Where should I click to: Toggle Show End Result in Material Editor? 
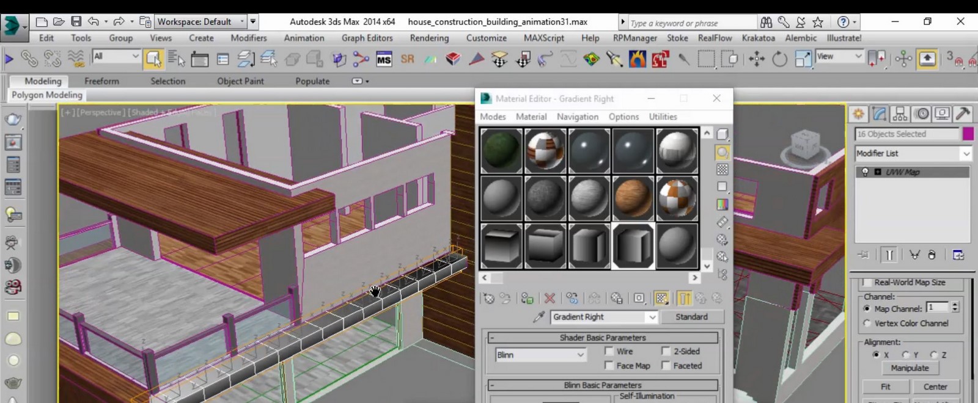(684, 299)
